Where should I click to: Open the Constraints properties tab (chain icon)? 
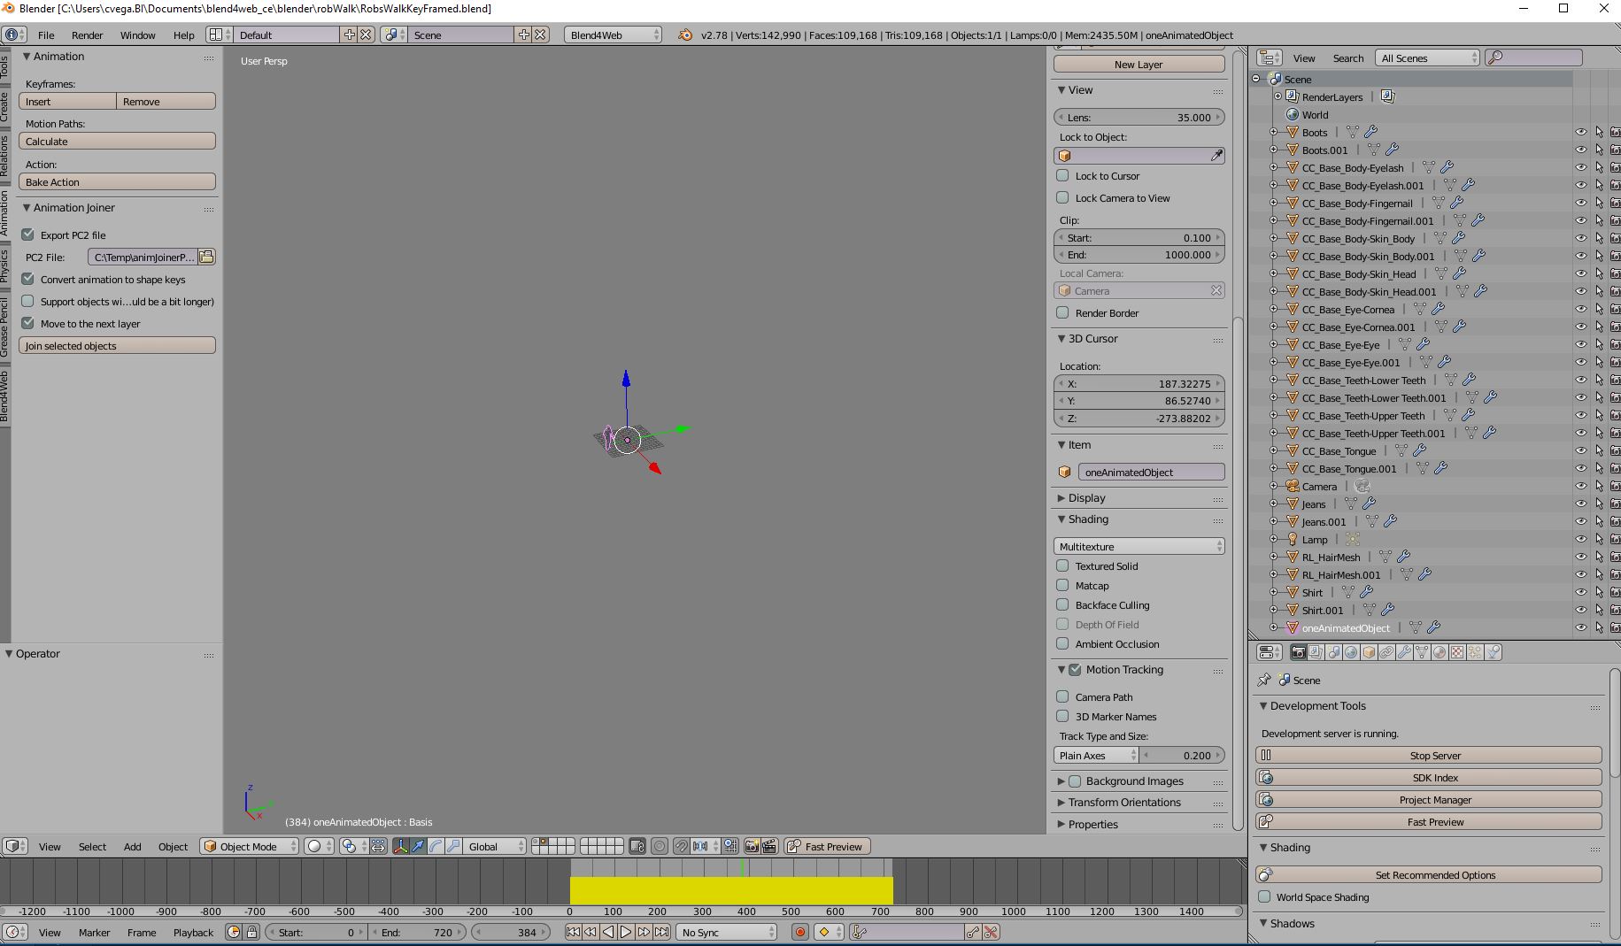1386,652
